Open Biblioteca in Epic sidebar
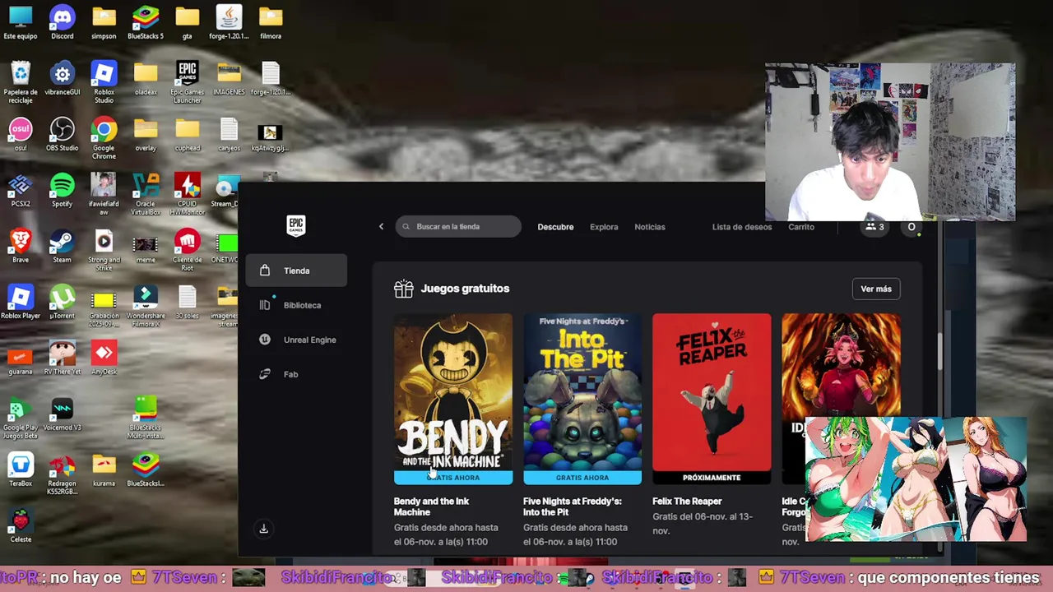This screenshot has width=1053, height=592. [296, 305]
